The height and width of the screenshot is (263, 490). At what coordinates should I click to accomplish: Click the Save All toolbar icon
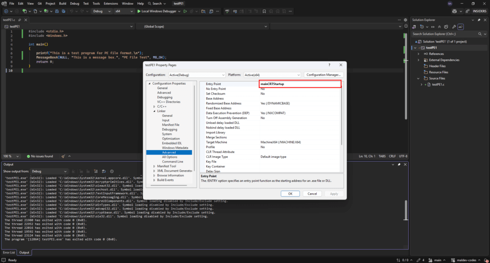[x=64, y=11]
